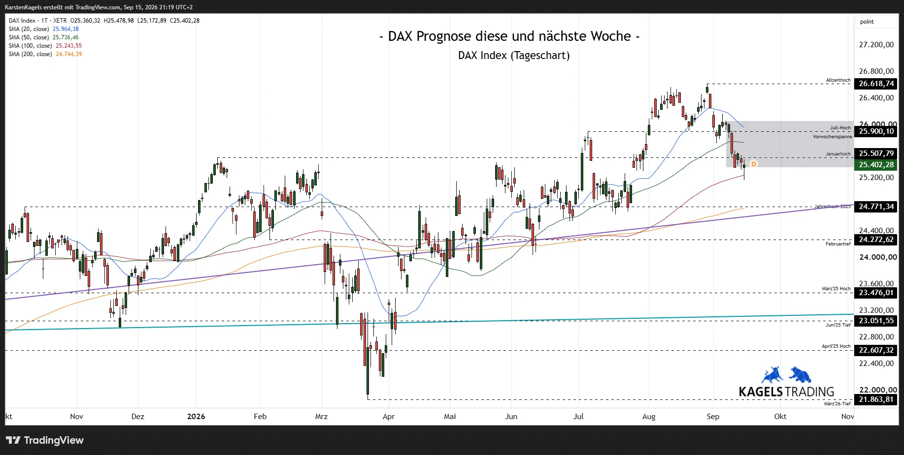Click the orange D marker beside the last candle

coord(753,164)
